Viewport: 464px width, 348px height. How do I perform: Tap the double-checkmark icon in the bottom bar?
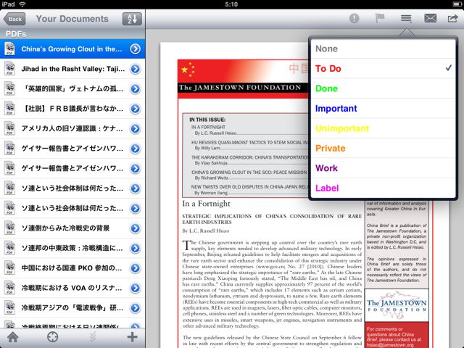tap(93, 336)
